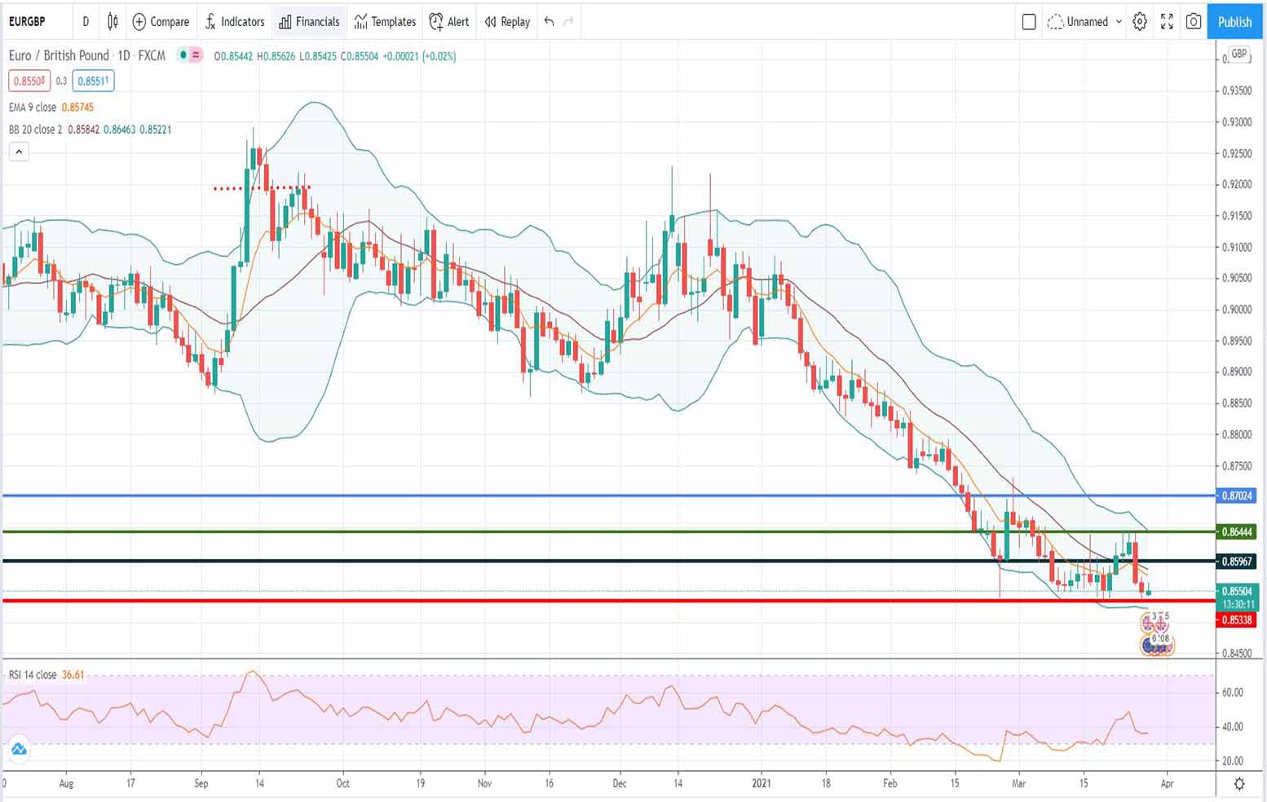Select the candlestick chart style icon
1267x802 pixels.
tap(112, 22)
